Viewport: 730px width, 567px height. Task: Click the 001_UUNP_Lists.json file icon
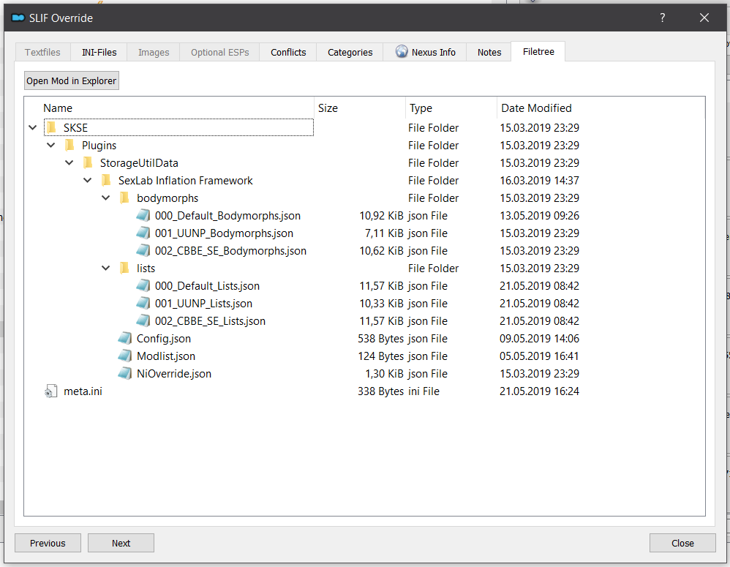[143, 304]
